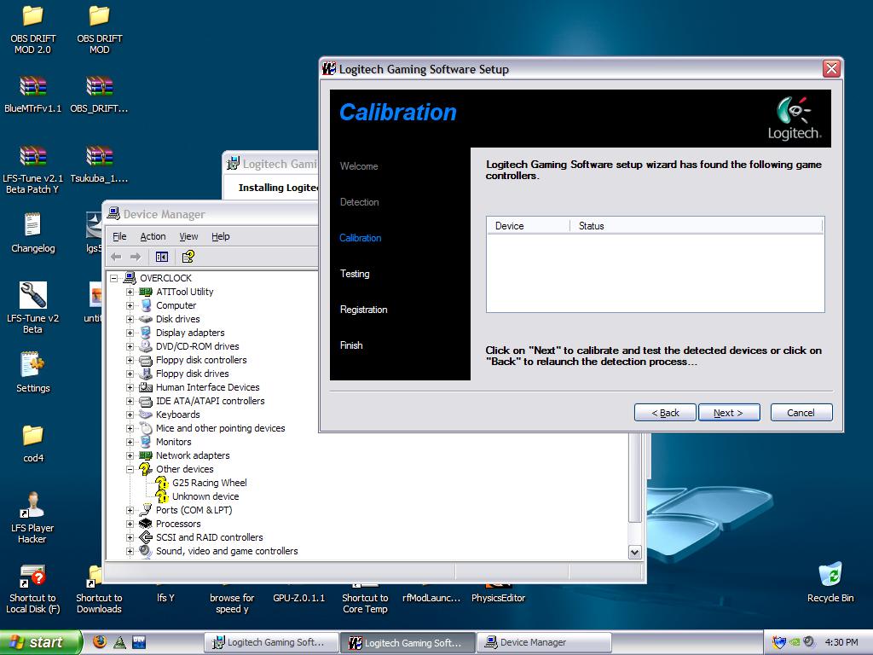The width and height of the screenshot is (873, 655).
Task: Select DVD/CD-ROM drives entry
Action: tap(197, 346)
